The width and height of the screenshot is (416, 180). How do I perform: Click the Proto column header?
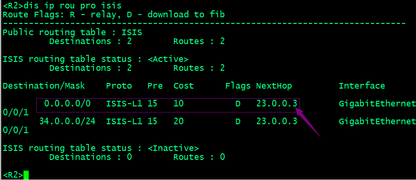(x=119, y=86)
